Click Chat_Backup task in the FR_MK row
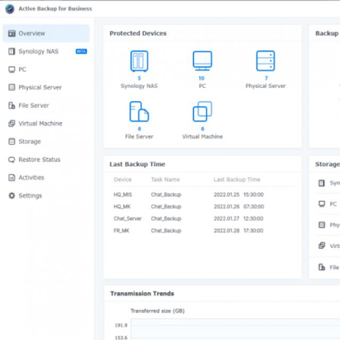Image resolution: width=340 pixels, height=340 pixels. [x=166, y=231]
